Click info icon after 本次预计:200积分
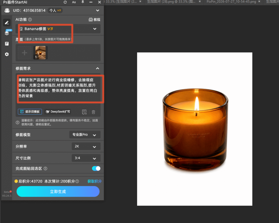The width and height of the screenshot is (279, 223). 77,181
